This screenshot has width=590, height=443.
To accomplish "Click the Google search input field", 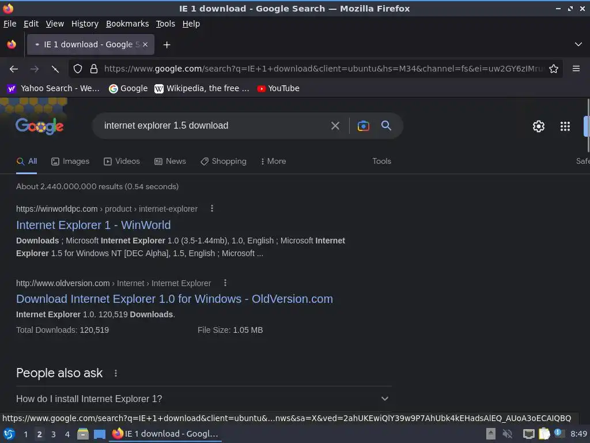I will [213, 126].
